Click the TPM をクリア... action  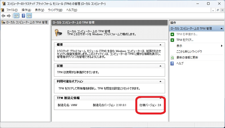coord(185,40)
